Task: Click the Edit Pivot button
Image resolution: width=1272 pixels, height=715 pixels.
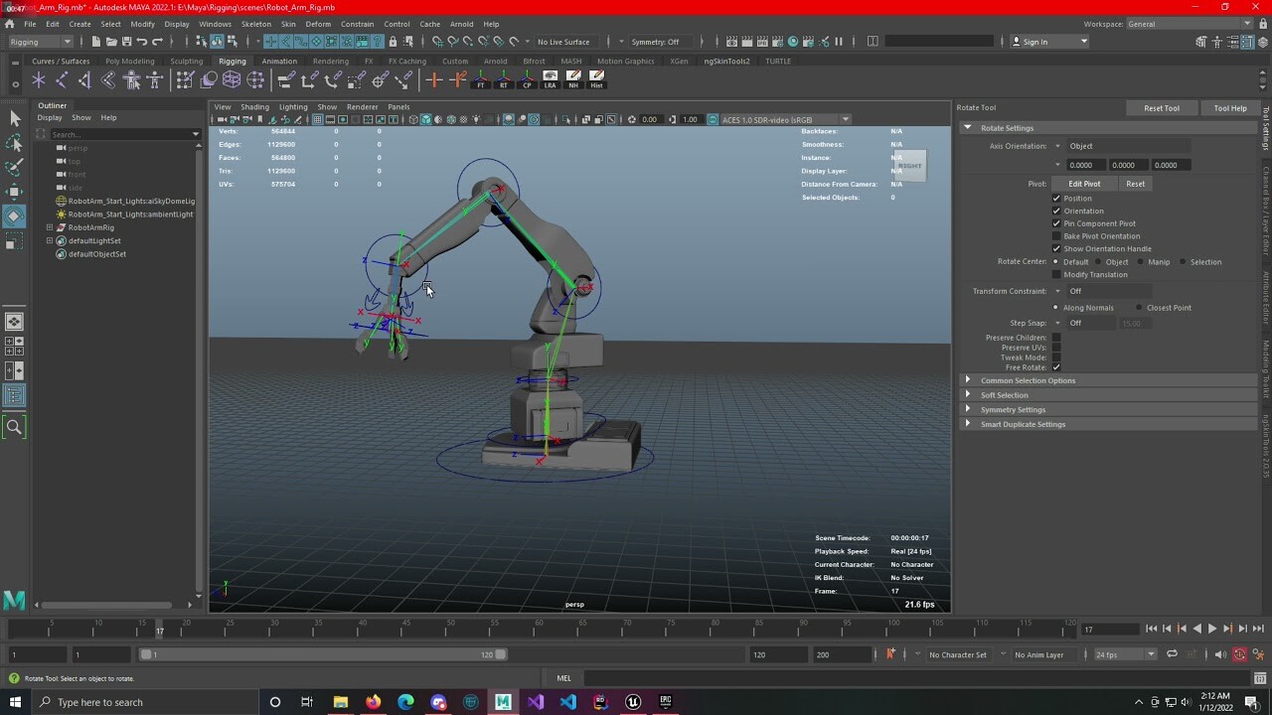Action: pyautogui.click(x=1084, y=183)
